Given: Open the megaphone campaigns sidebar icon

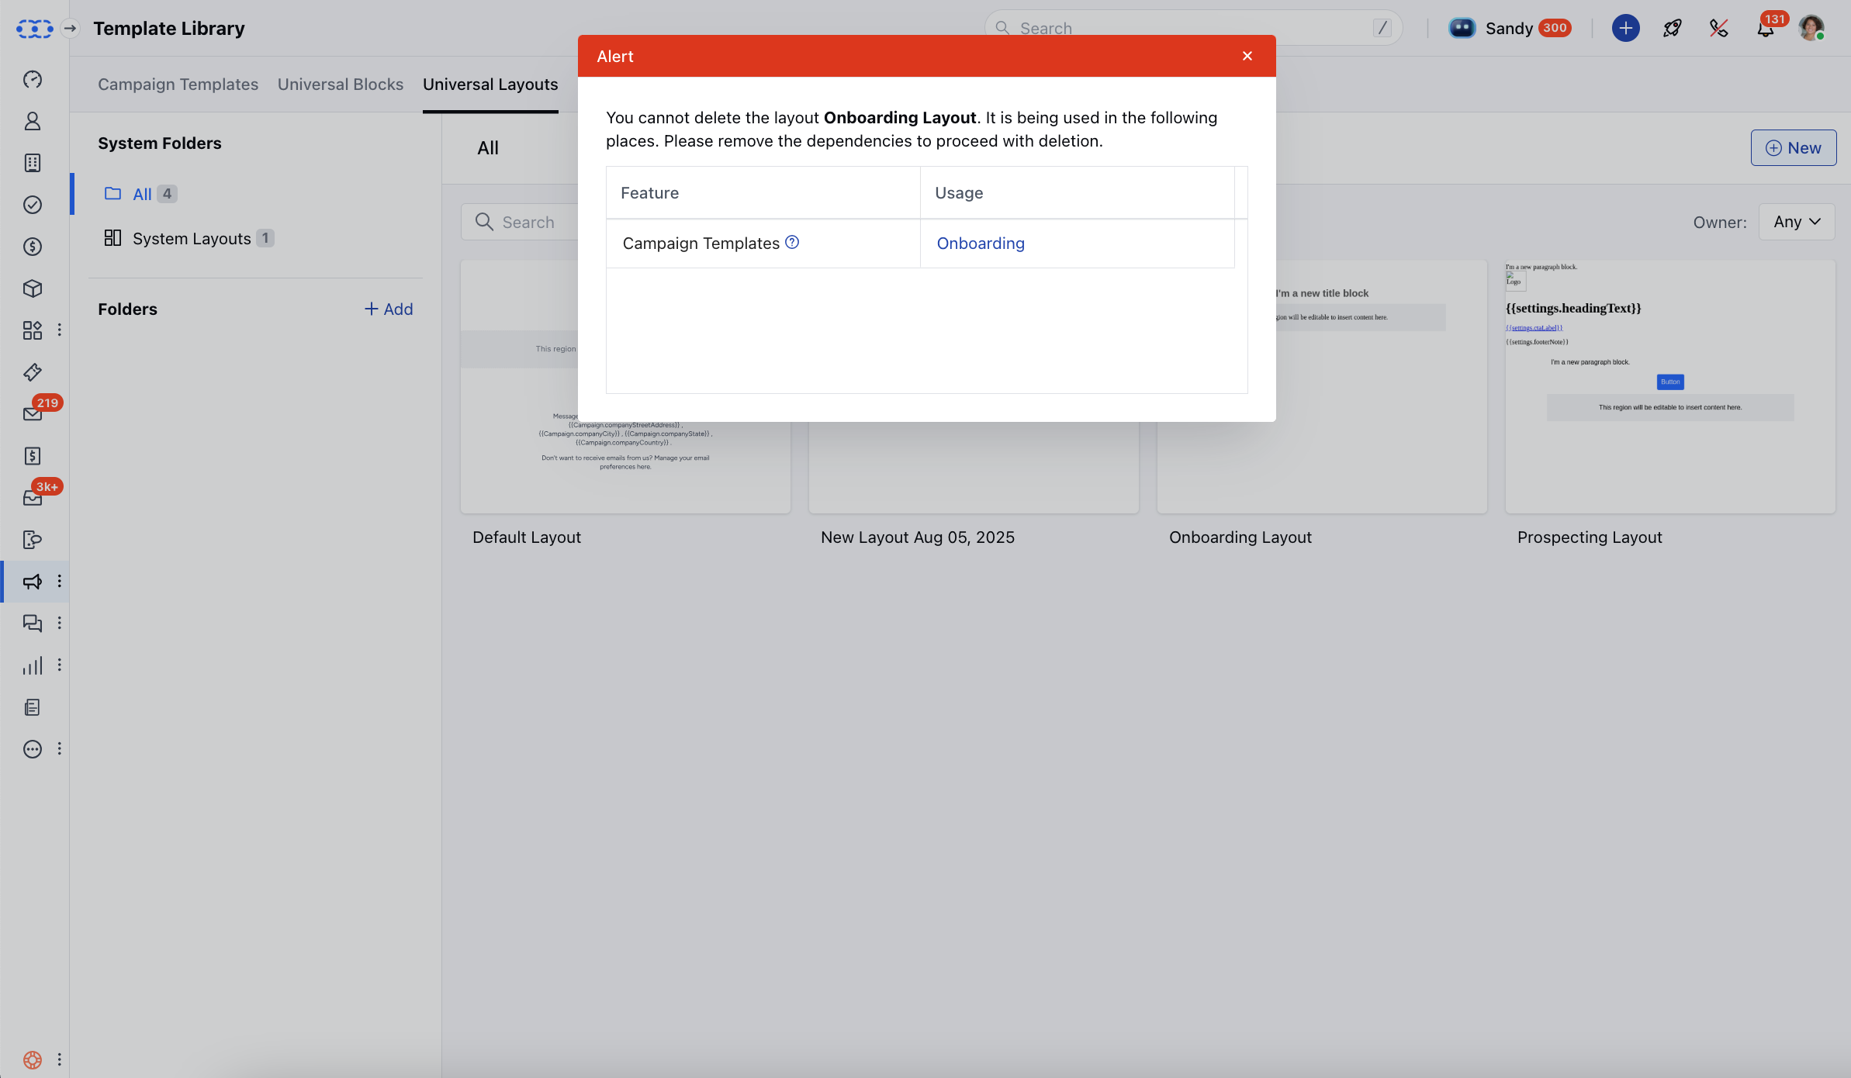Looking at the screenshot, I should coord(32,582).
